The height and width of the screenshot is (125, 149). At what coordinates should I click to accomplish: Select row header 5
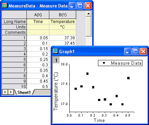coord(14,60)
